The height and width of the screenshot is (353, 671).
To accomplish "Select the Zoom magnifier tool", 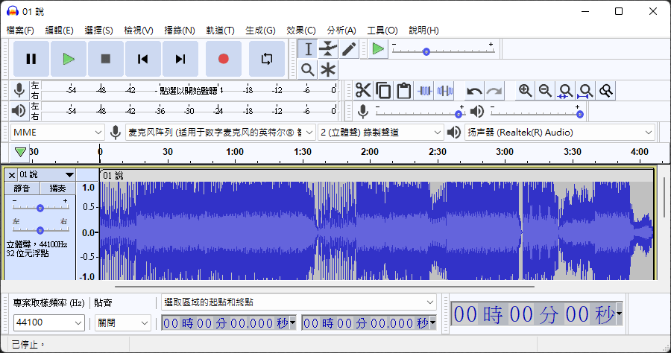I will 308,69.
